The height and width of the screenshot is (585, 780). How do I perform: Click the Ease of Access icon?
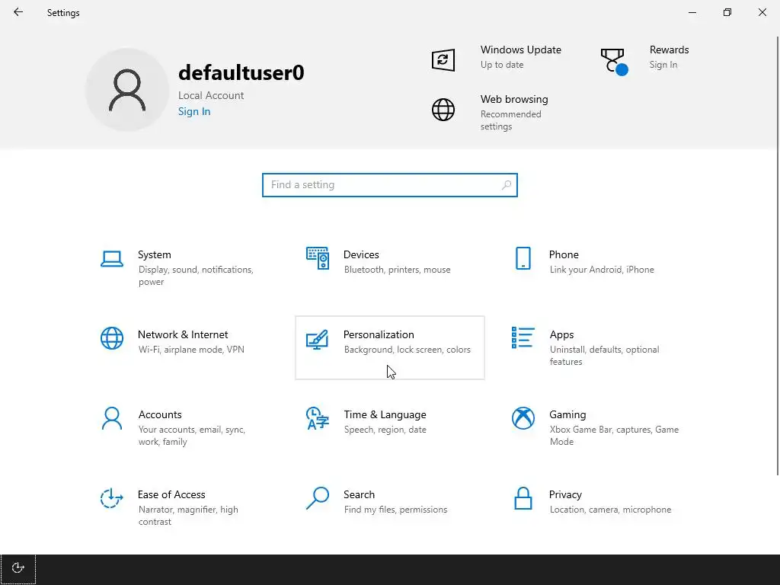tap(111, 498)
